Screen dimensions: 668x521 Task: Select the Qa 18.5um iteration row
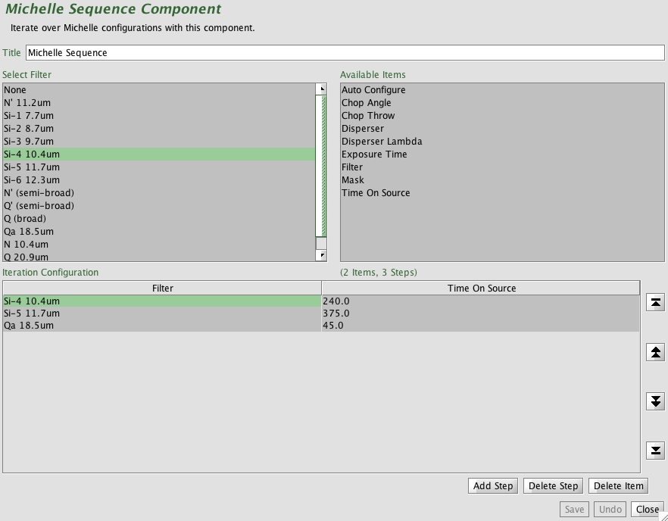(x=321, y=326)
